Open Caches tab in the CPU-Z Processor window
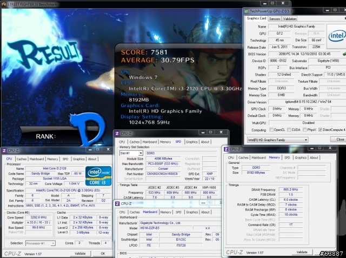 (22, 159)
